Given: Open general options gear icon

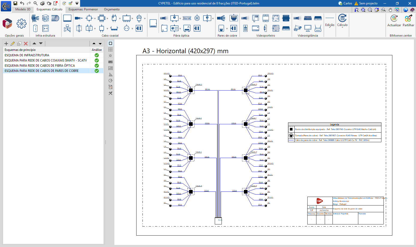Looking at the screenshot, I should coord(21,24).
